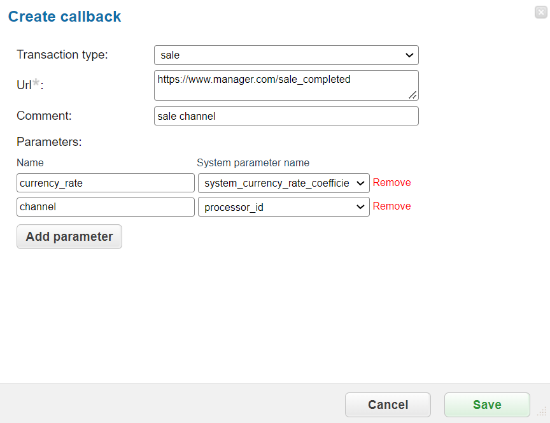Click the Url required field label
The width and height of the screenshot is (550, 423).
coord(30,85)
